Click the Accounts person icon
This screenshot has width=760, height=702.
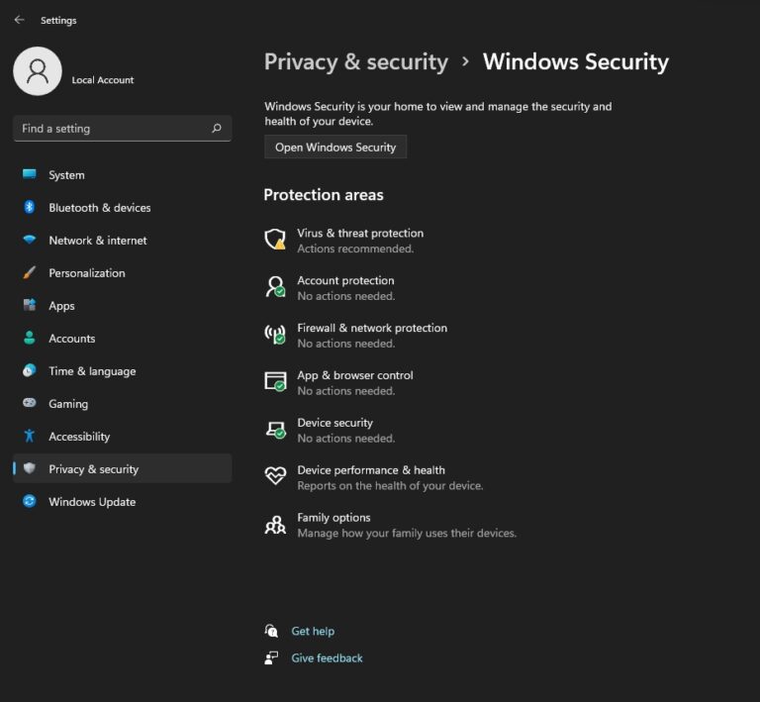30,338
